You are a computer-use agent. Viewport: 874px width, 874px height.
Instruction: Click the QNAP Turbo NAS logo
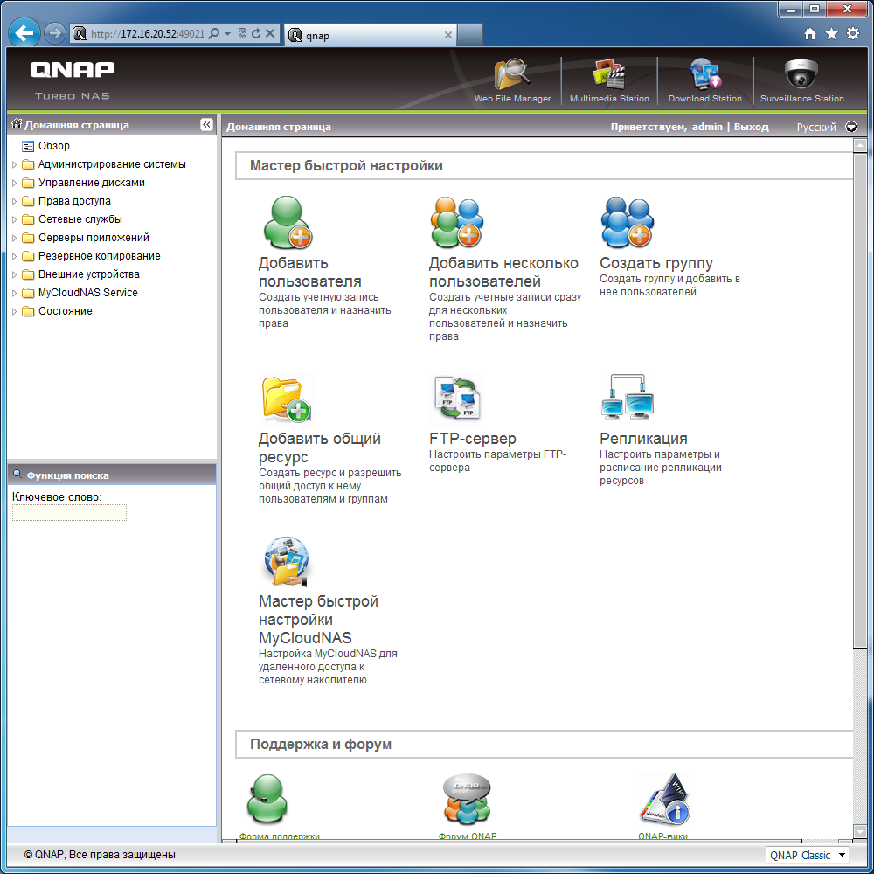[72, 80]
